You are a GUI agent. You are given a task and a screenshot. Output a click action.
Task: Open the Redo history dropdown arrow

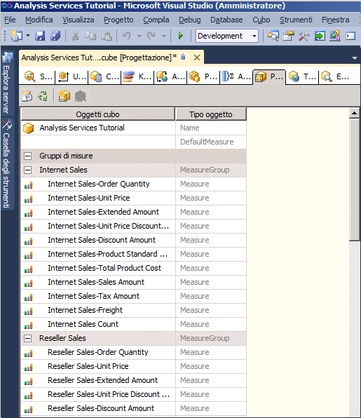click(164, 36)
